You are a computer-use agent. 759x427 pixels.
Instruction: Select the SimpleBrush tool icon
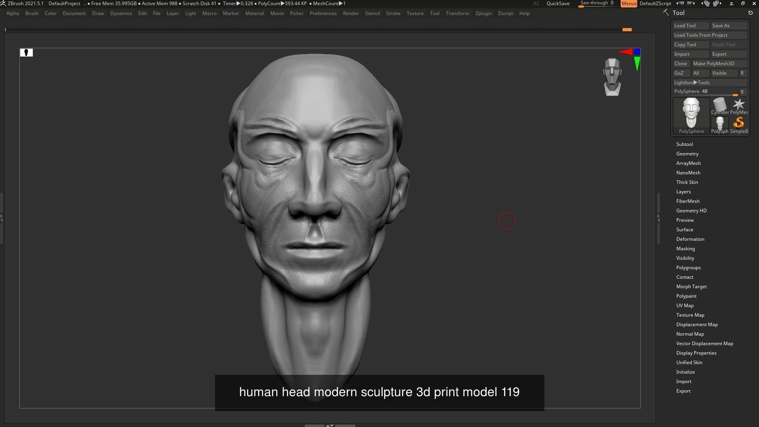(x=739, y=125)
